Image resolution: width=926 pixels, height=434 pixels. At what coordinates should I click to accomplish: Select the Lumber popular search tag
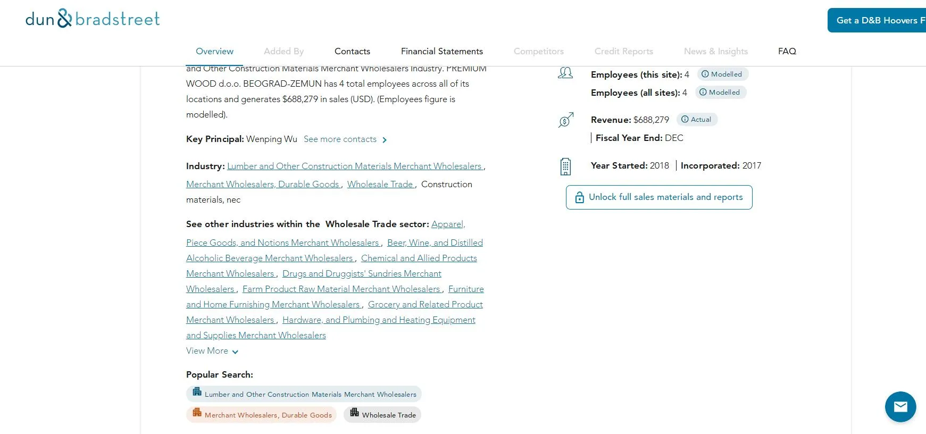304,394
